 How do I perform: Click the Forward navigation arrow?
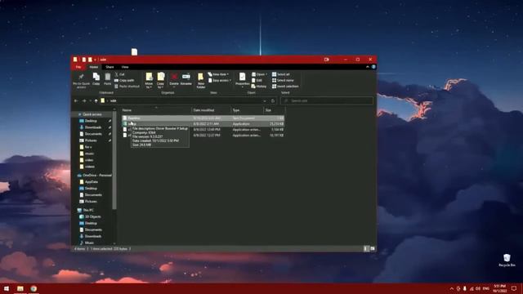(84, 100)
